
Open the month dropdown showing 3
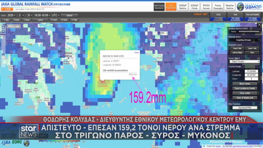21,15
